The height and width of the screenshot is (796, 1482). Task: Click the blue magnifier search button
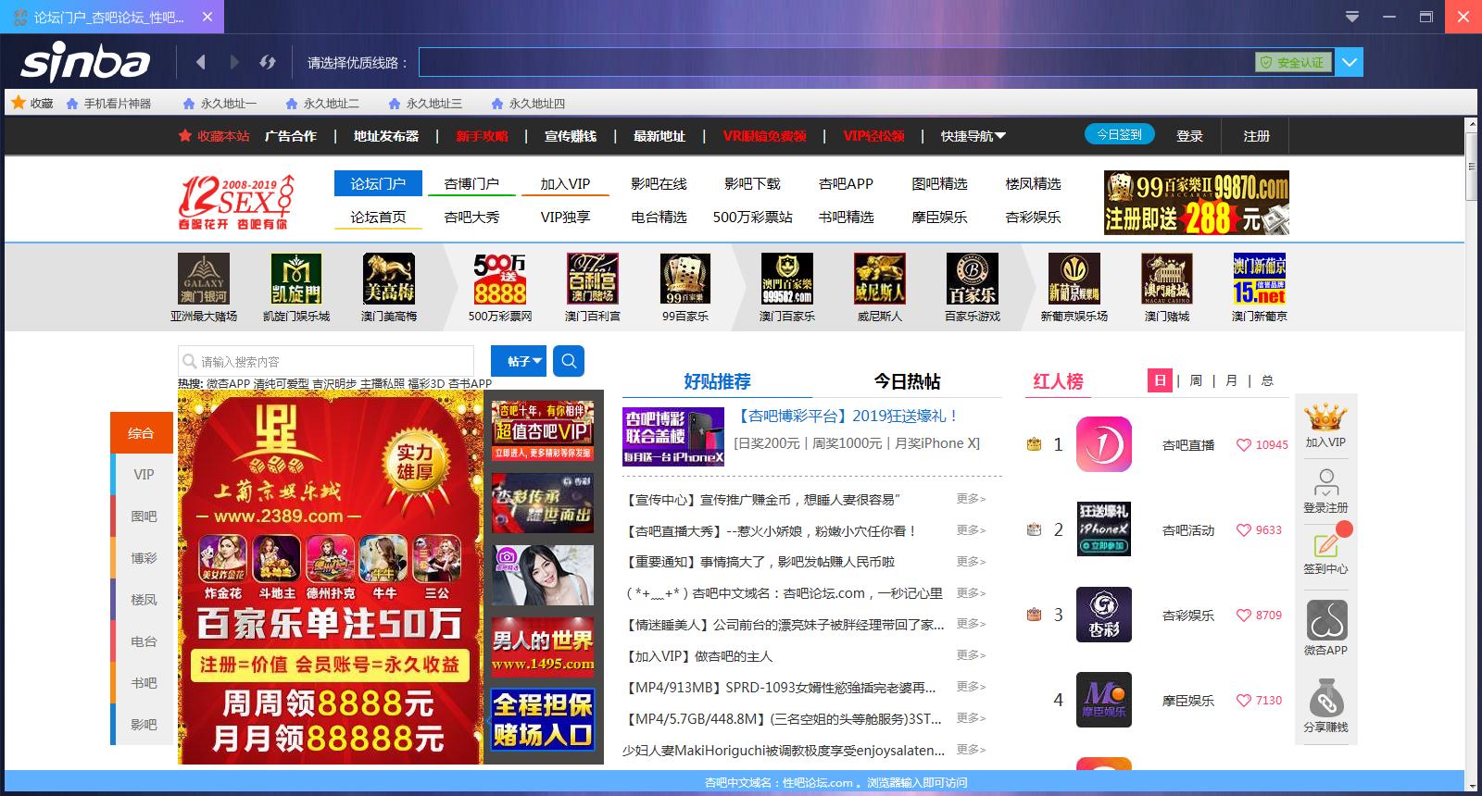point(569,361)
